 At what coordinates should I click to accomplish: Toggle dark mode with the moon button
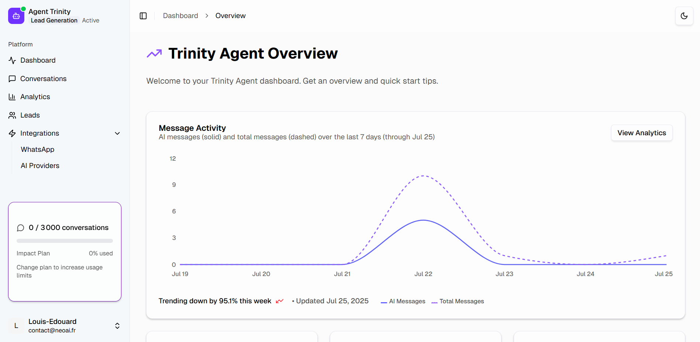click(684, 16)
